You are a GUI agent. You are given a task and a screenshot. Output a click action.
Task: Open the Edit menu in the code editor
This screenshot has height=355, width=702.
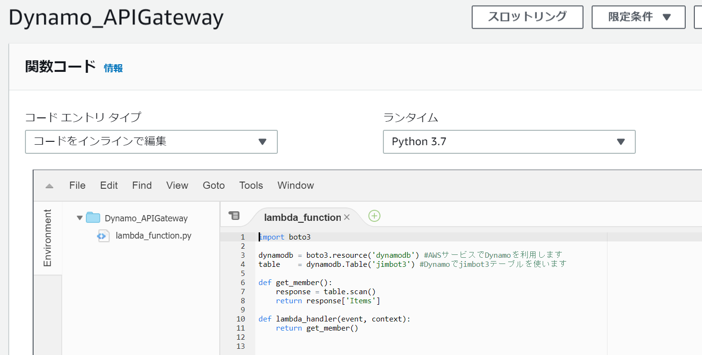coord(108,185)
